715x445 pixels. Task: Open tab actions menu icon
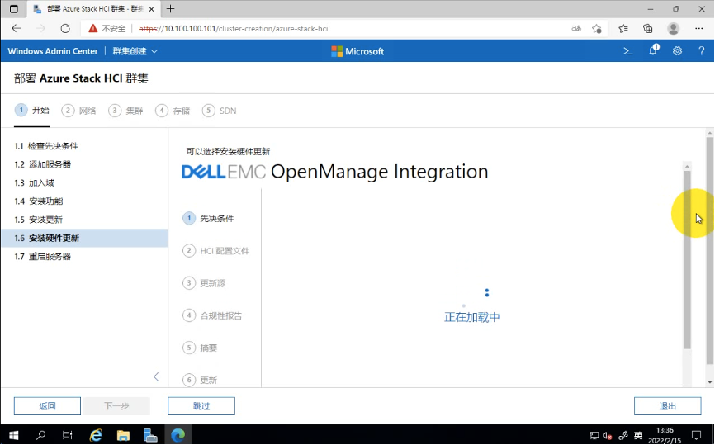pyautogui.click(x=14, y=8)
